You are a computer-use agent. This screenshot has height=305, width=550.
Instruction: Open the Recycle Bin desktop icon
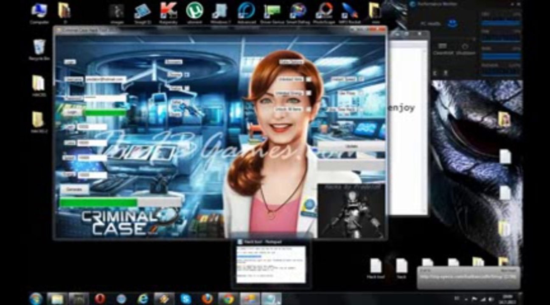coord(39,49)
